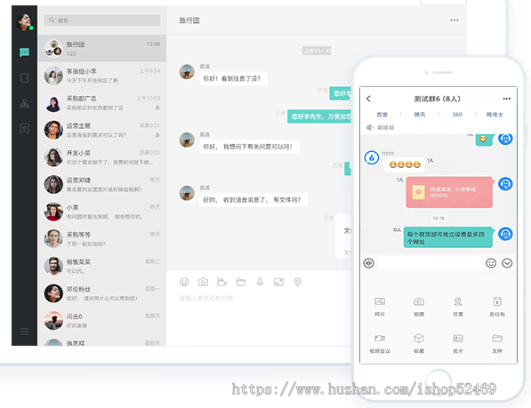Click the desktop chat list search field

(x=102, y=20)
